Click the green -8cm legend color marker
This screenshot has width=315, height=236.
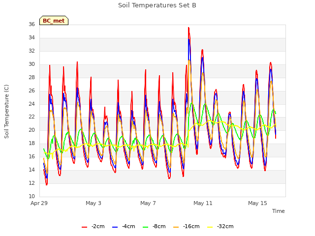[146, 227]
